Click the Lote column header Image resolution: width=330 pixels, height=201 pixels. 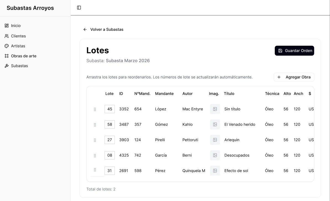pyautogui.click(x=109, y=94)
